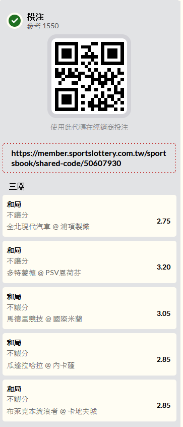Click odds 2.85 for 布萊克本流浪者 match
183x427 pixels.
tap(164, 405)
